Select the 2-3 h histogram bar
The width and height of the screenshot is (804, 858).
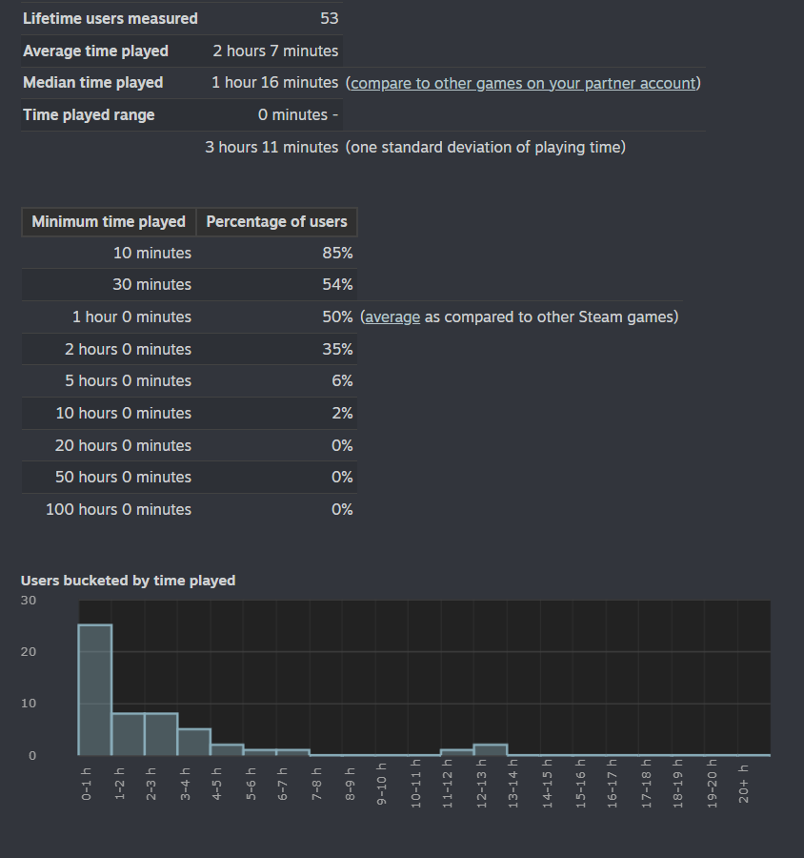(161, 734)
